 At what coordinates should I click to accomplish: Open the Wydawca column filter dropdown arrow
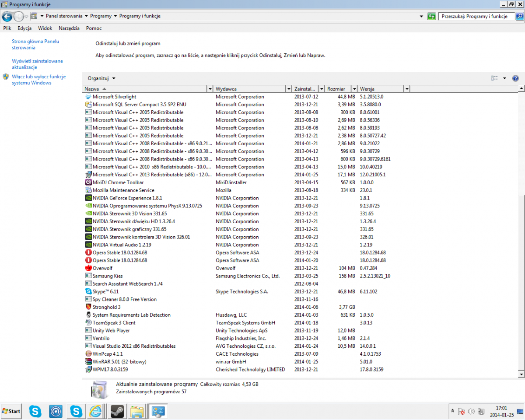pos(289,89)
